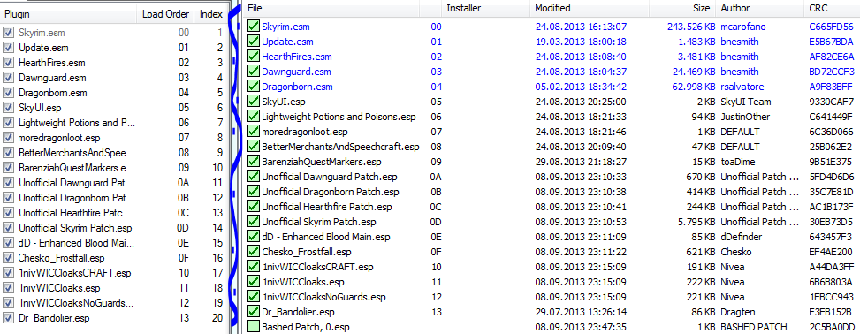Uncheck BarenziahQuestMarkers.esp green checkbox
Image resolution: width=860 pixels, height=334 pixels.
254,162
